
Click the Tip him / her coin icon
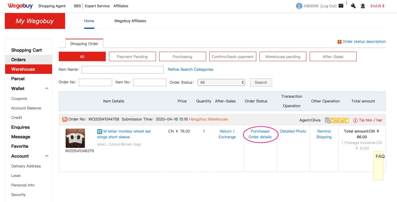(x=355, y=120)
